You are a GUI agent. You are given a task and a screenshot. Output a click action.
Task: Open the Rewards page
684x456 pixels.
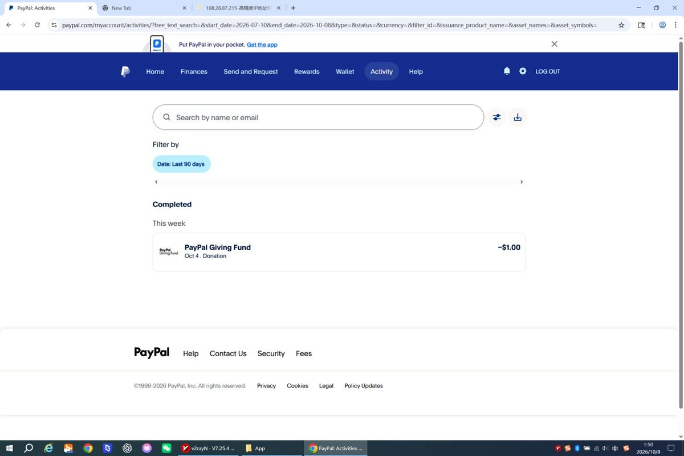(307, 72)
